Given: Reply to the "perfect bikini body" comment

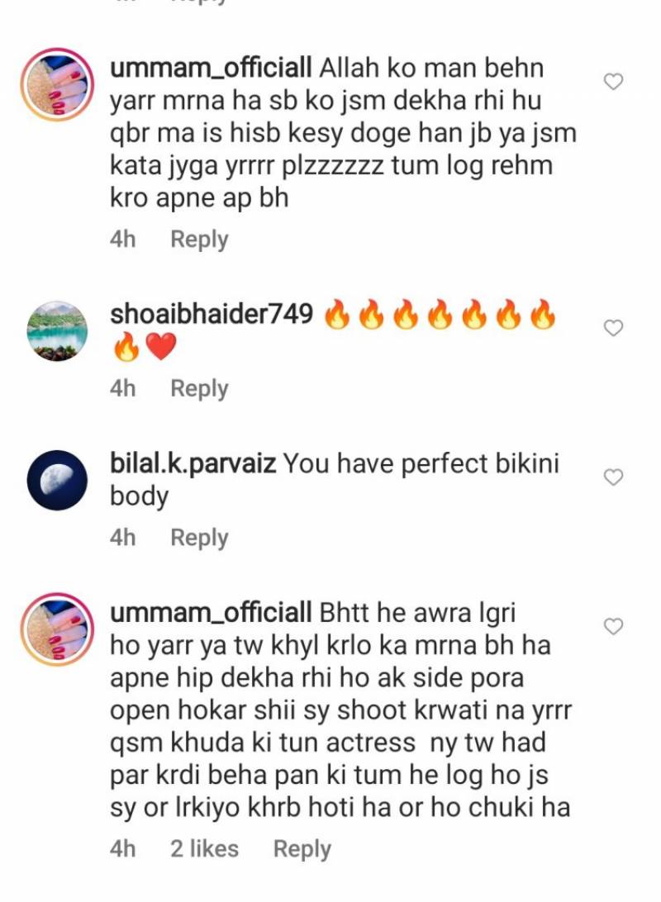Looking at the screenshot, I should (199, 537).
